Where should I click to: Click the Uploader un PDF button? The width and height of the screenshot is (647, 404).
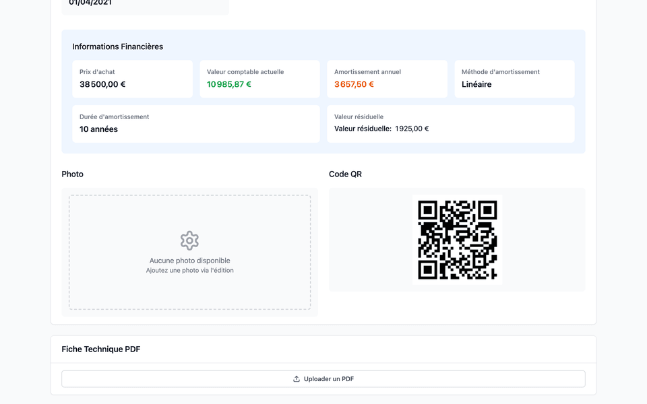[x=323, y=379]
